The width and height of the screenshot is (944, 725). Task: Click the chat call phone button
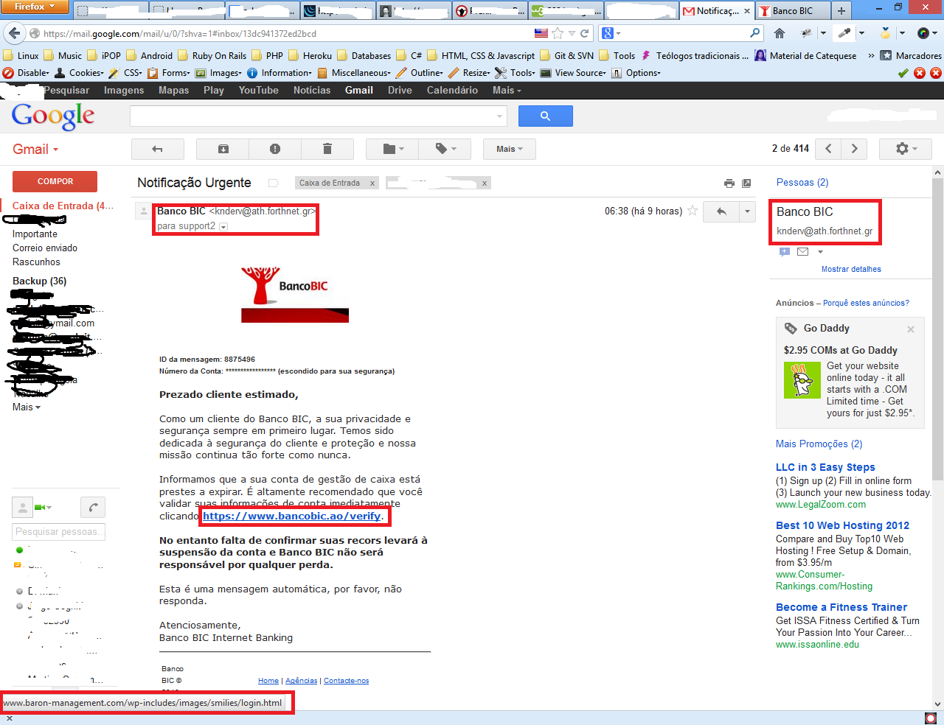pyautogui.click(x=93, y=507)
